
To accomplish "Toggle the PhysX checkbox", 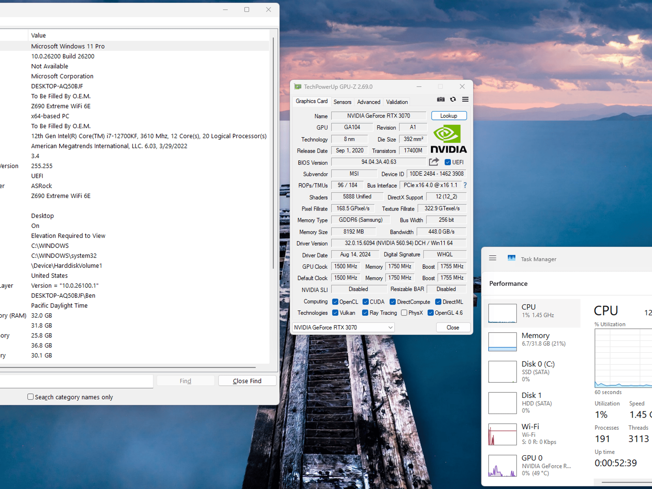I will coord(404,313).
